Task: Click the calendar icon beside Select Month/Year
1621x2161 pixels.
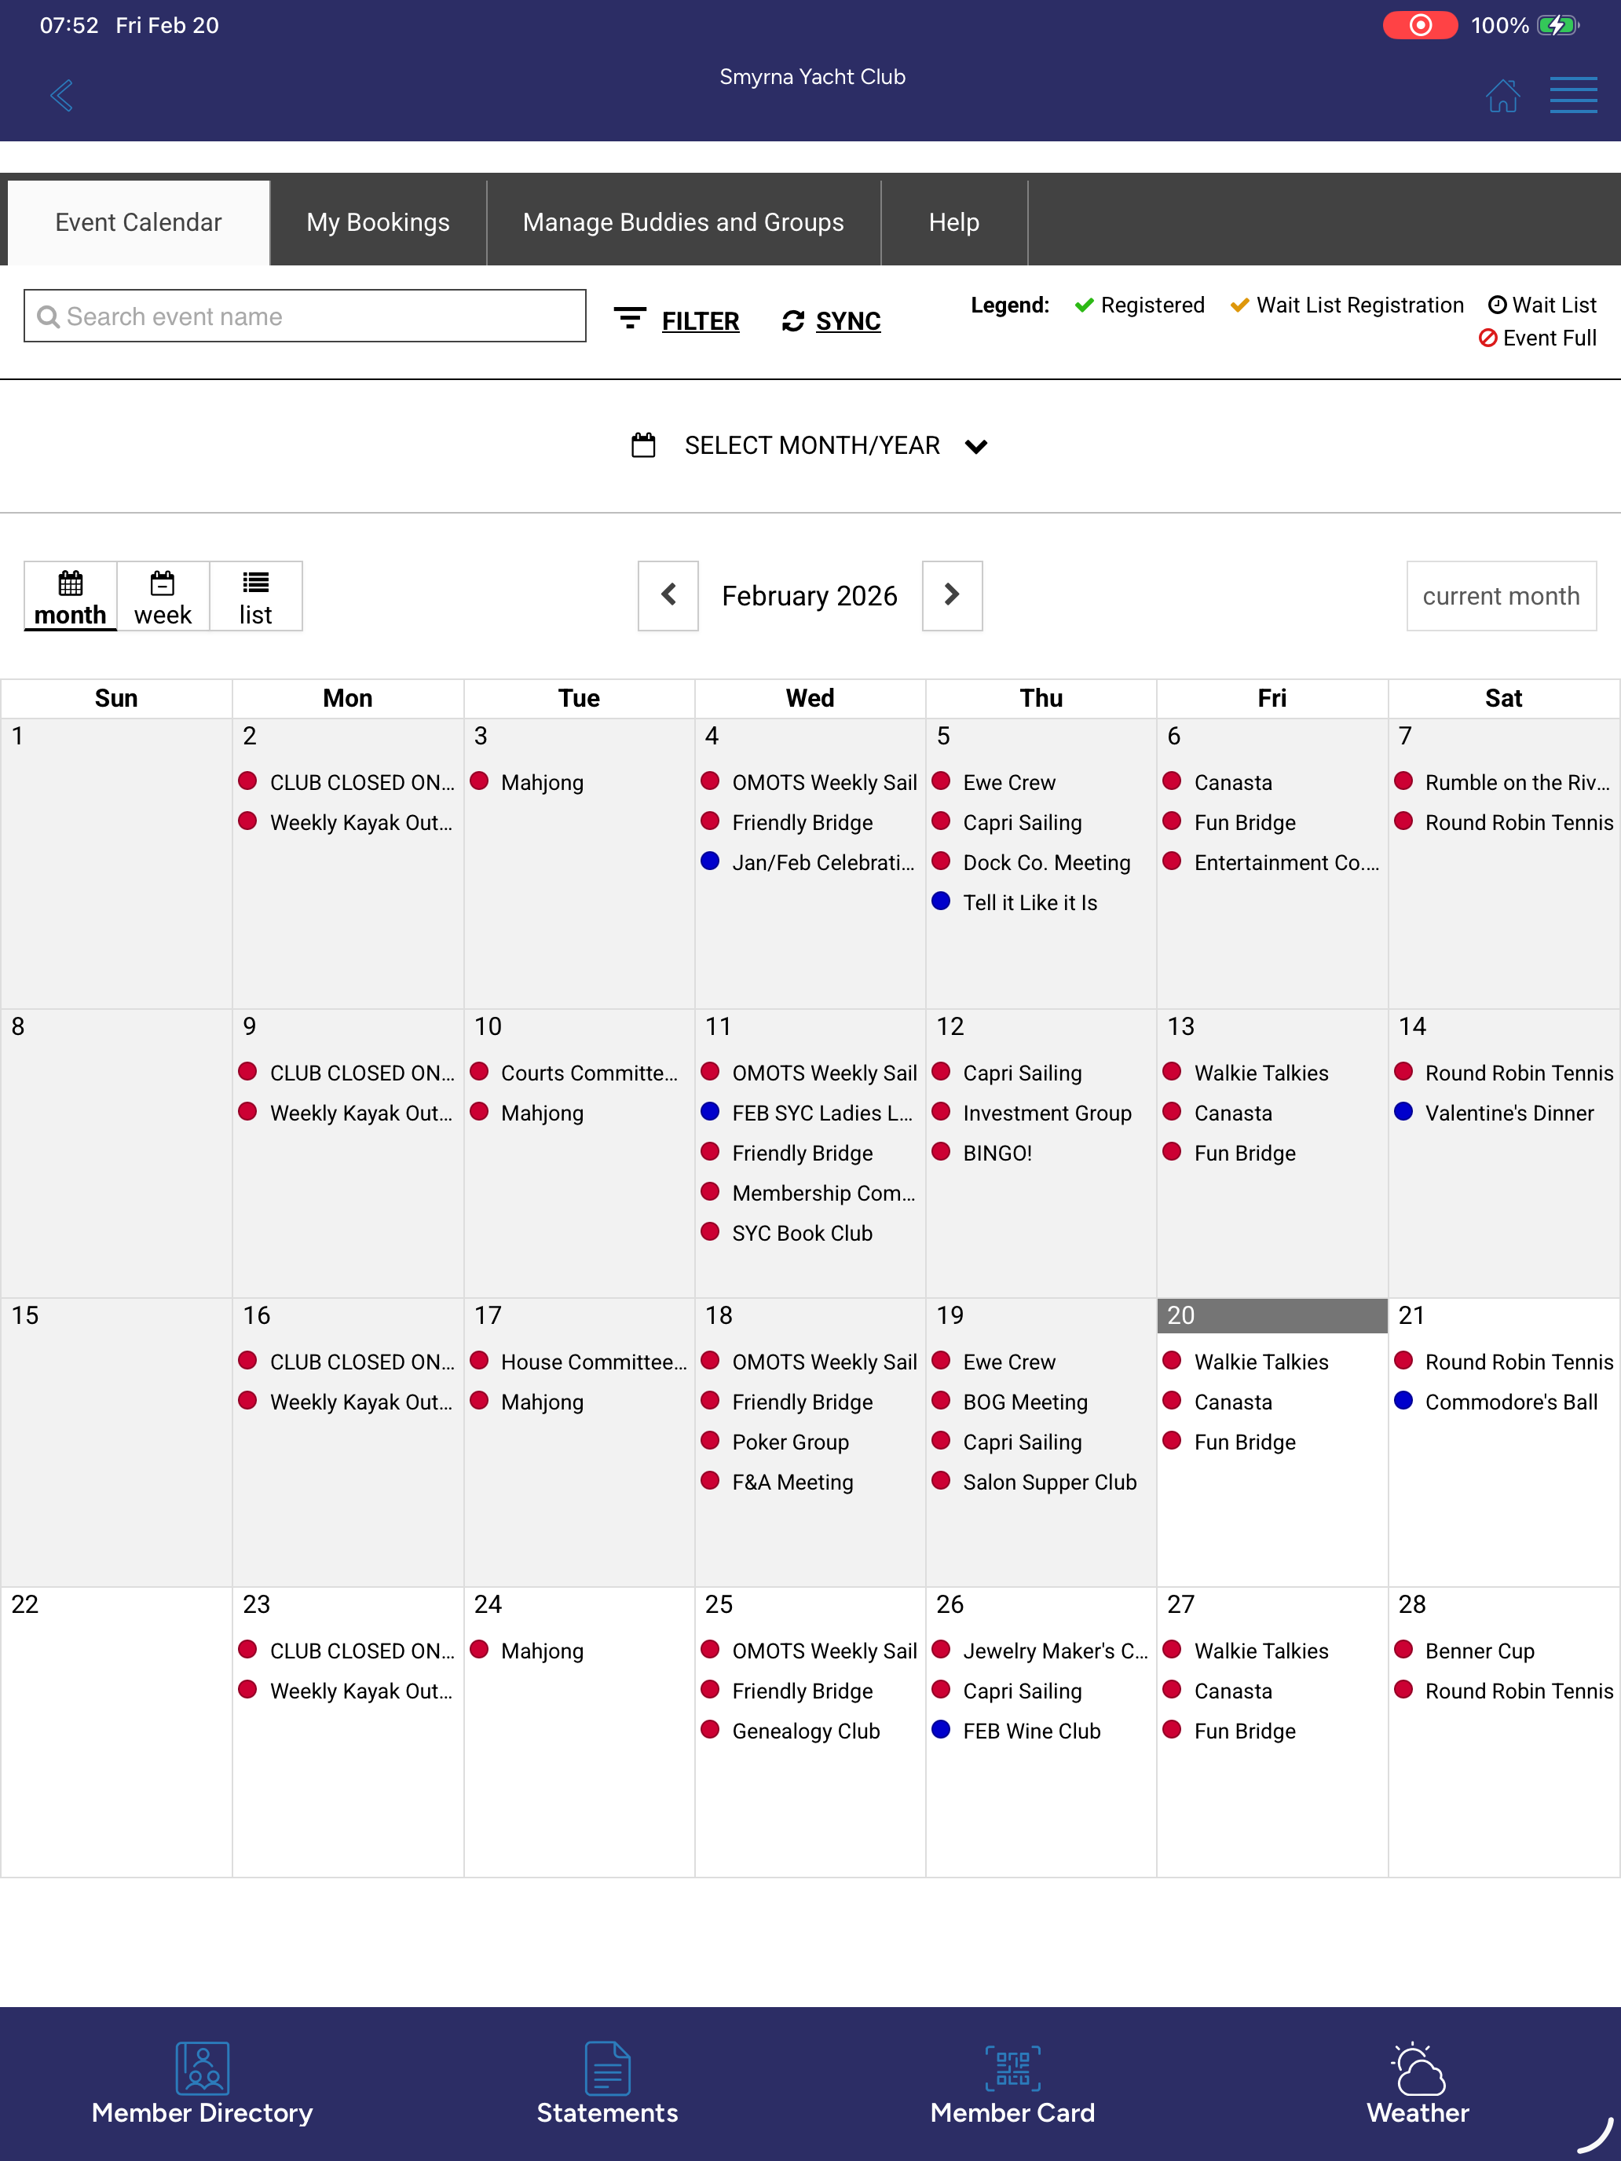Action: (x=643, y=445)
